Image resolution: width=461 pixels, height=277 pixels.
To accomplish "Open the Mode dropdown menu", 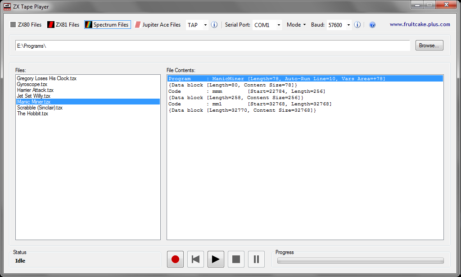I will coord(296,25).
